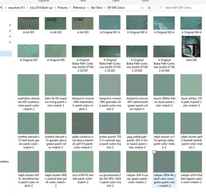Screen dimensions: 206x196
Task: Expand chevron after easystore (F:) breadcrumb
Action: 27,8
